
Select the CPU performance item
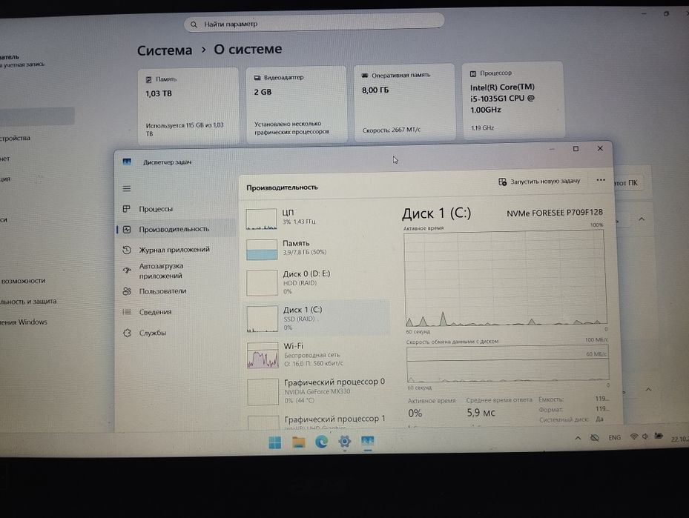click(x=317, y=218)
